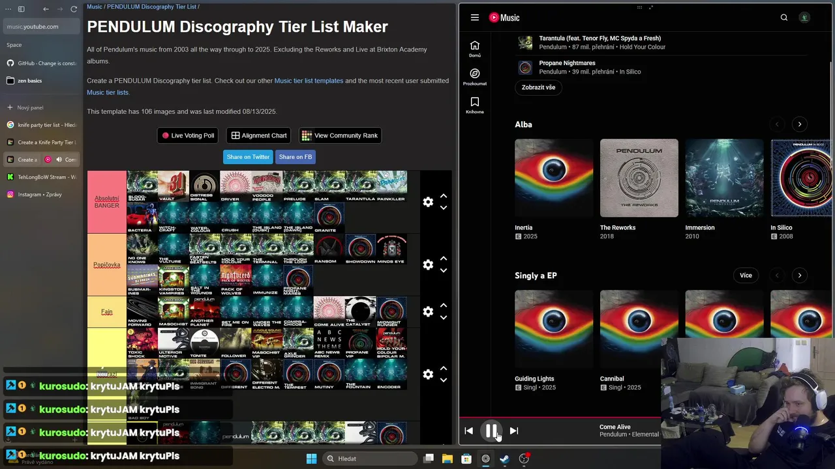The height and width of the screenshot is (469, 835).
Task: Move the Neurazí tier up
Action: point(444,368)
